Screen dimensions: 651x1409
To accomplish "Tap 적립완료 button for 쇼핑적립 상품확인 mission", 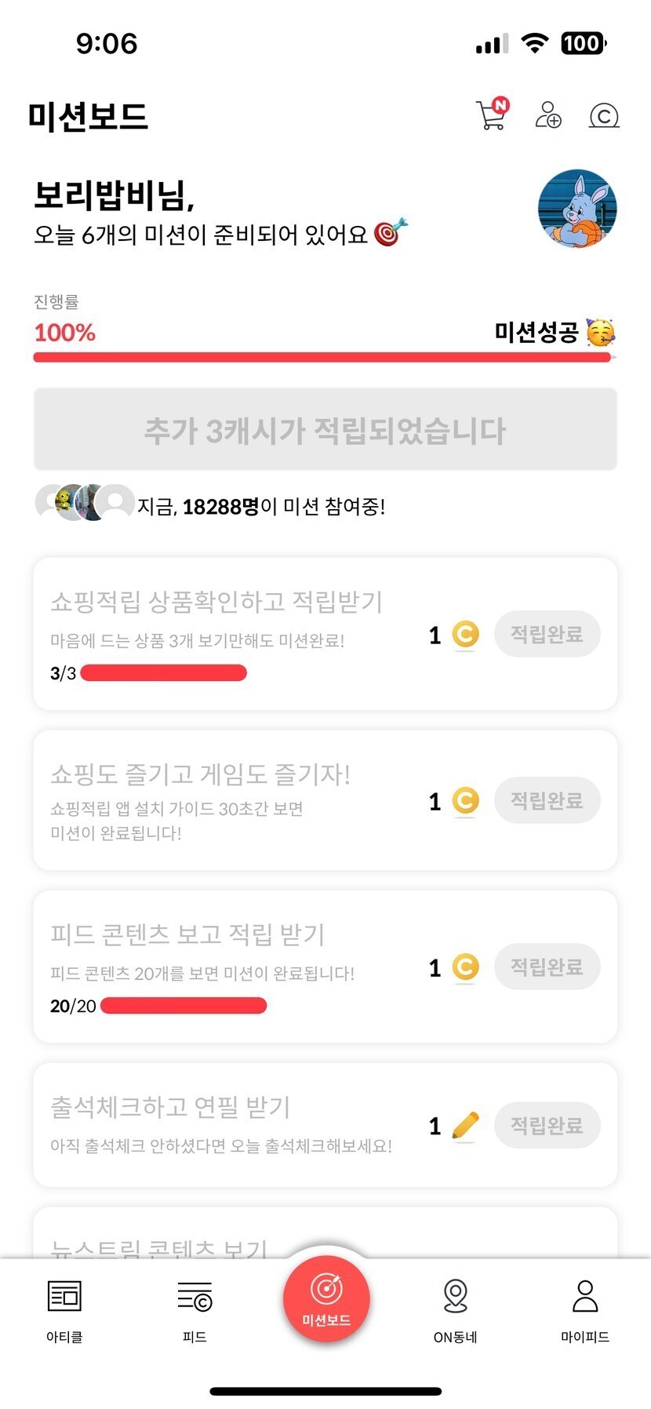I will coord(547,634).
